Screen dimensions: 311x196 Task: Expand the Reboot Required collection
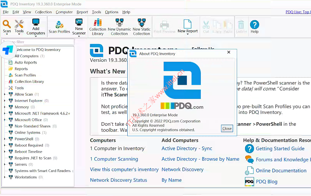5,145
